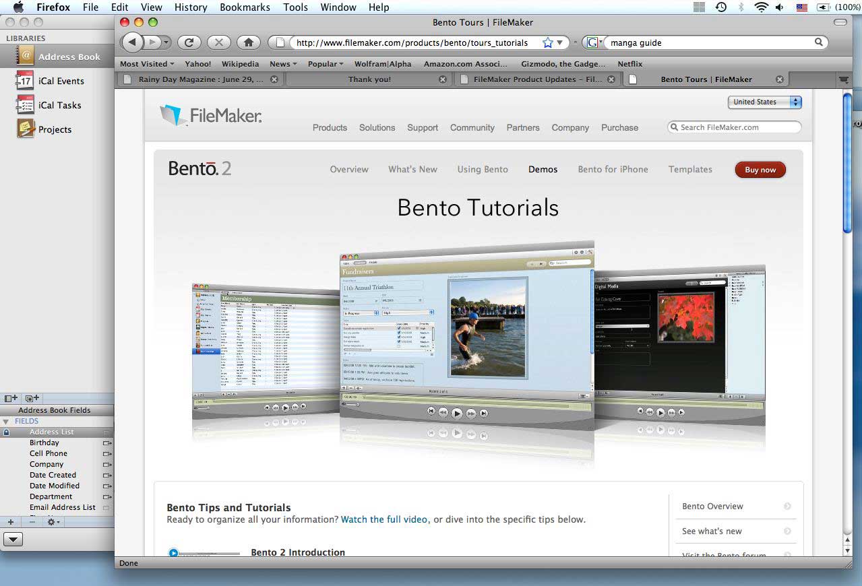Open the iCal Tasks library icon
This screenshot has height=586, width=862.
pos(25,105)
